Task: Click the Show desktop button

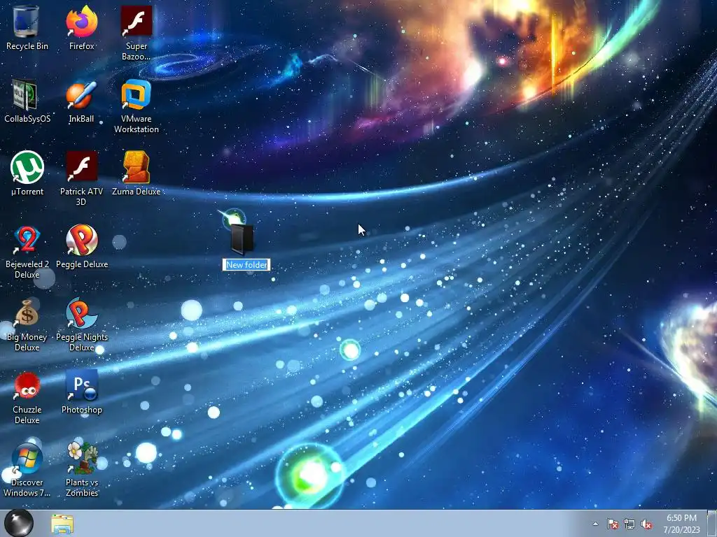Action: [x=712, y=523]
